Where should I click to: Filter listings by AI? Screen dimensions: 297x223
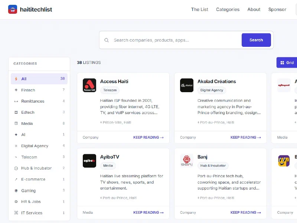click(39, 135)
